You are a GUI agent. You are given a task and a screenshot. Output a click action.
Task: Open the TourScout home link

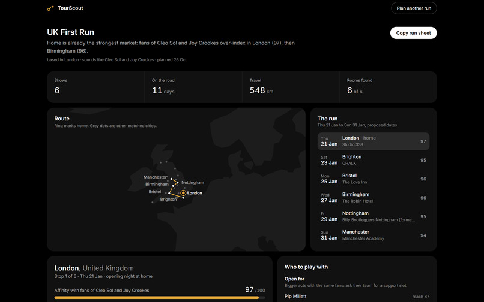pyautogui.click(x=65, y=8)
